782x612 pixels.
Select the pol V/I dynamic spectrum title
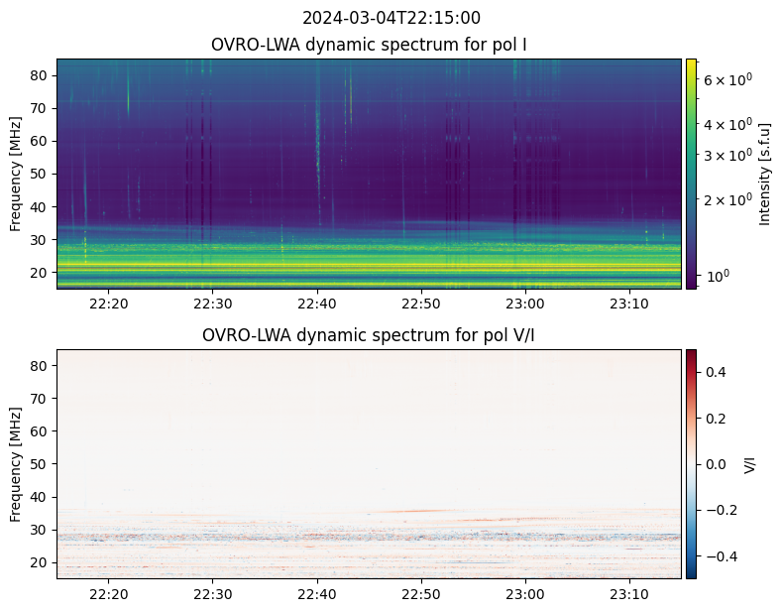tap(369, 335)
